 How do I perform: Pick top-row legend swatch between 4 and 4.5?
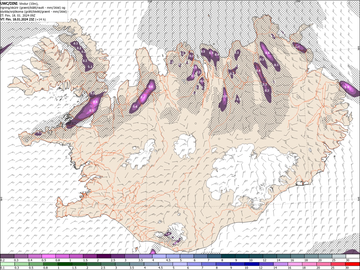[159, 256]
